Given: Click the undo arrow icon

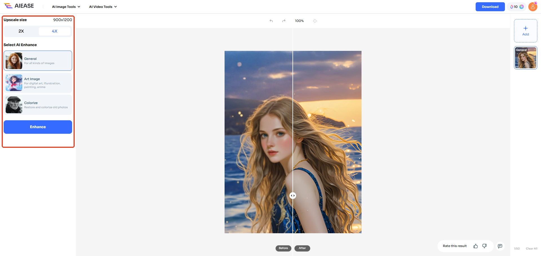Looking at the screenshot, I should point(271,21).
